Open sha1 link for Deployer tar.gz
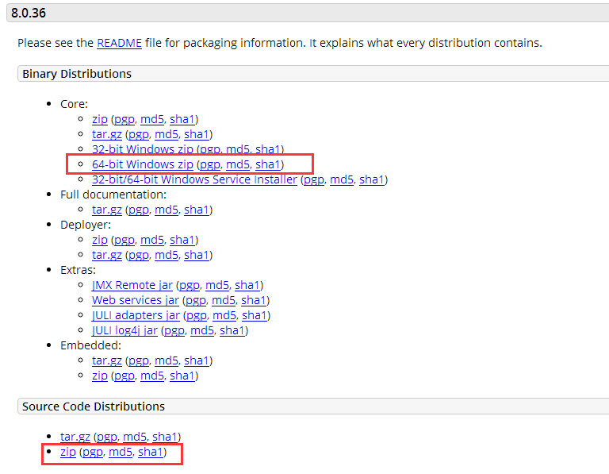Image resolution: width=609 pixels, height=474 pixels. pyautogui.click(x=197, y=255)
